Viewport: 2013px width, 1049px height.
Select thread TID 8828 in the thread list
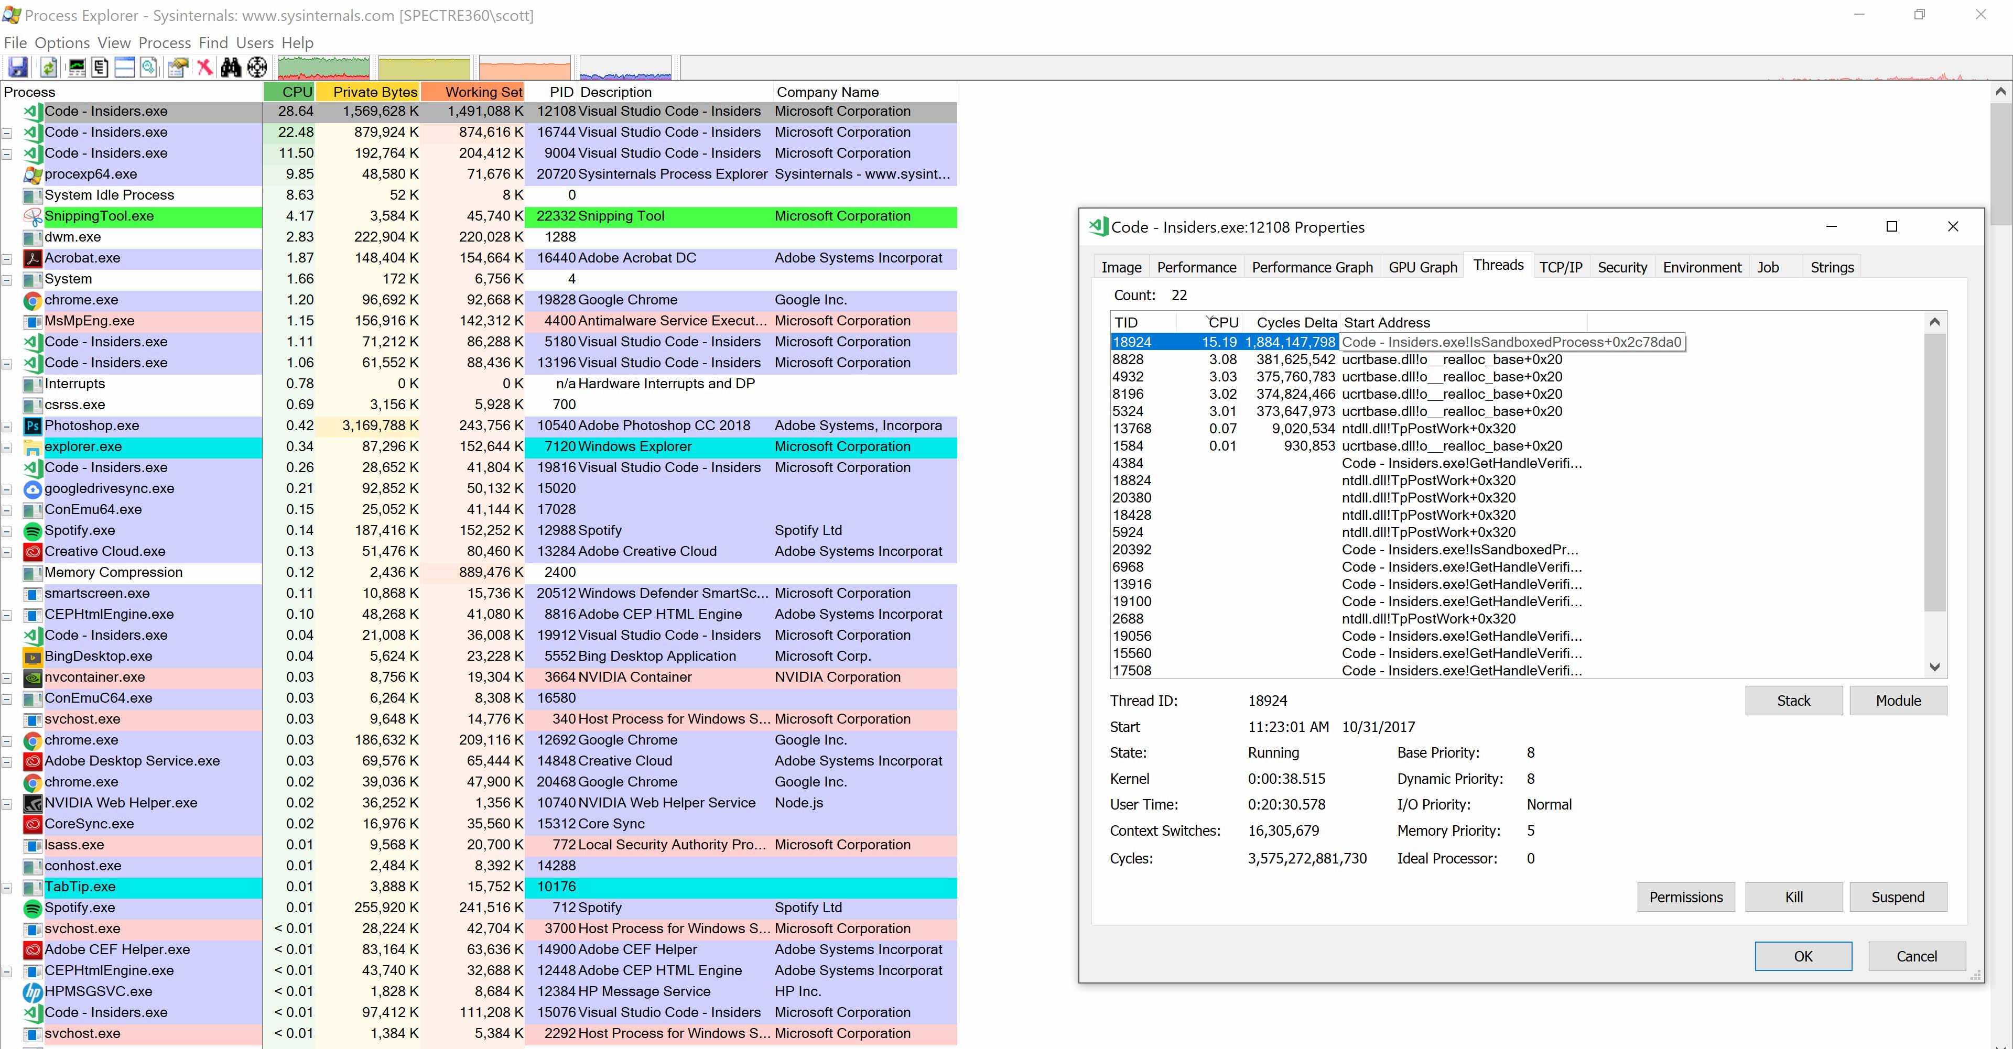[x=1250, y=359]
